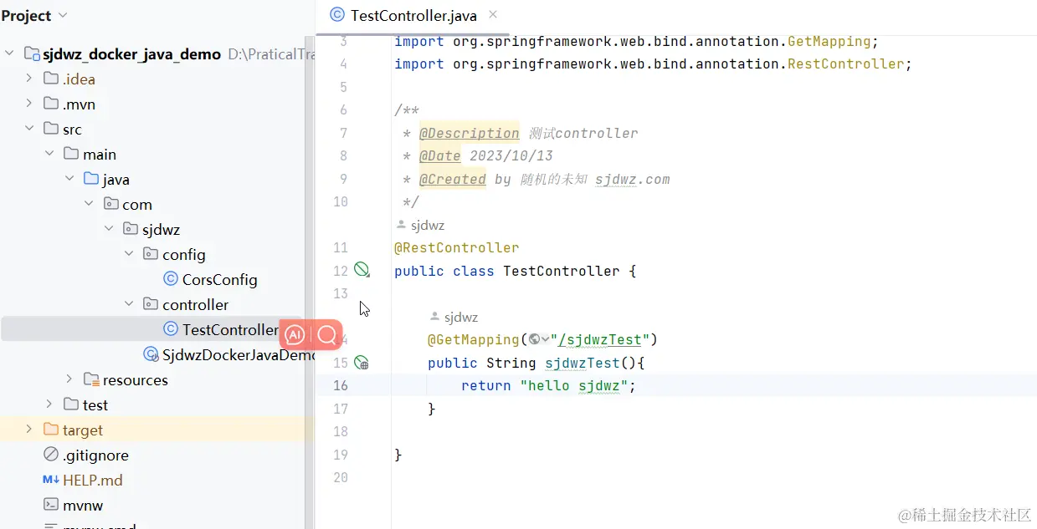Collapse the sjdwz_docker_java_demo root node
1037x529 pixels.
(9, 53)
